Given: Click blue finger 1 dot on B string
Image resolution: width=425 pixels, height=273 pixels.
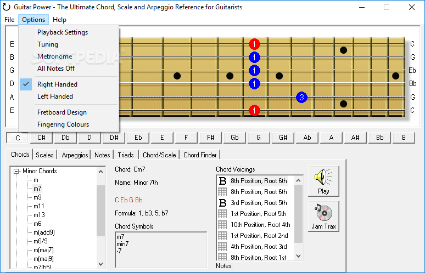Looking at the screenshot, I should (254, 57).
